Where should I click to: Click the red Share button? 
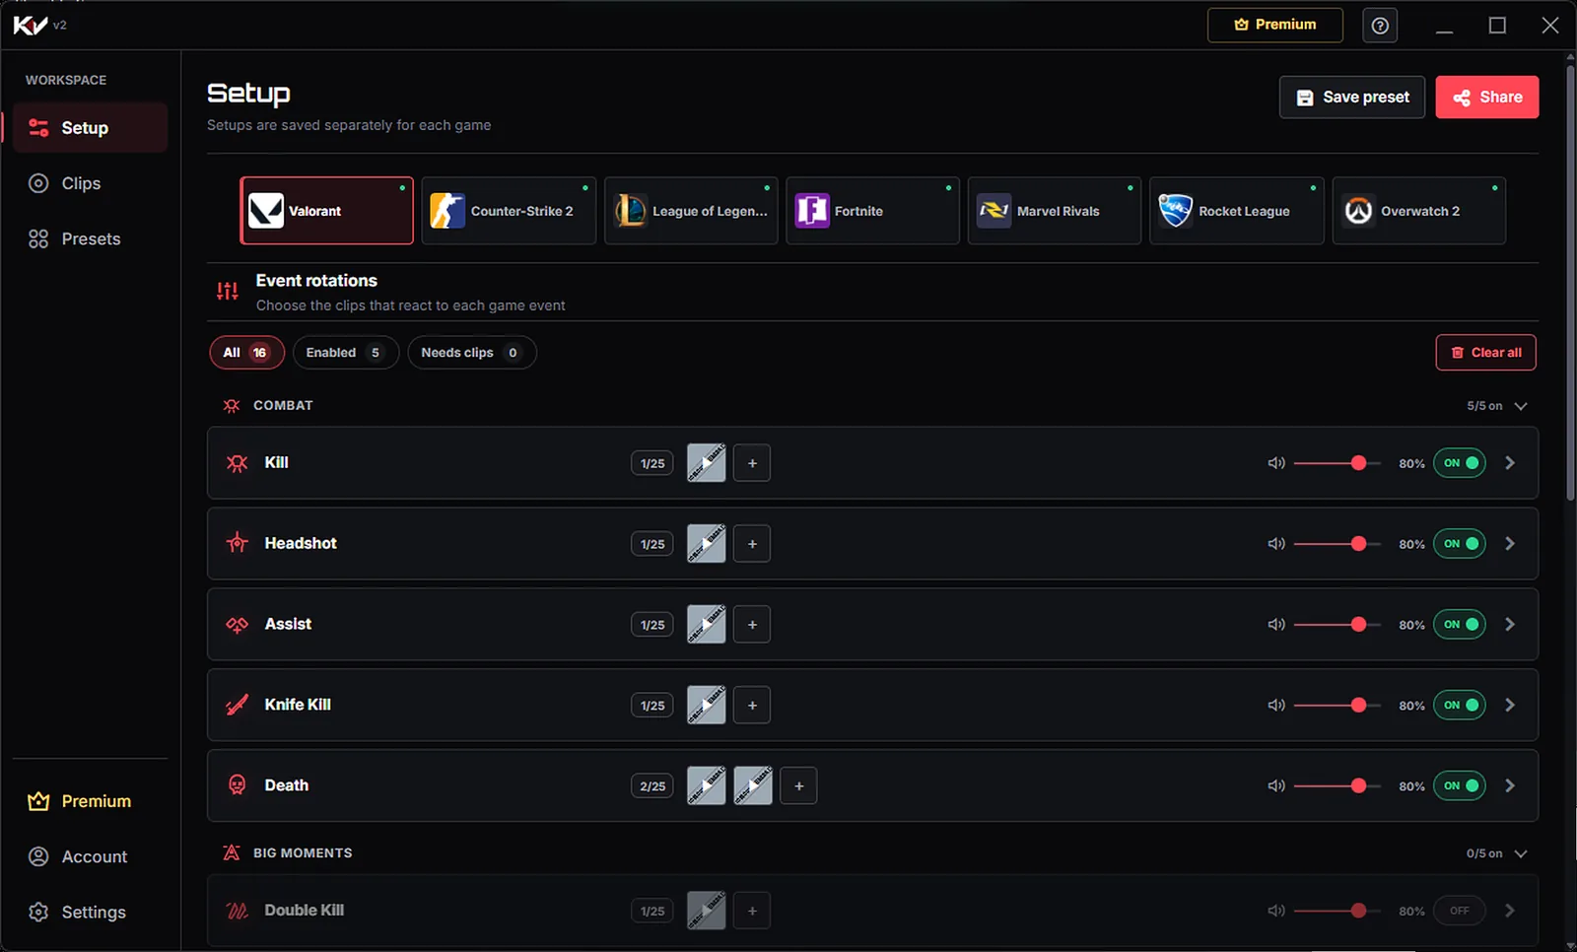coord(1487,98)
